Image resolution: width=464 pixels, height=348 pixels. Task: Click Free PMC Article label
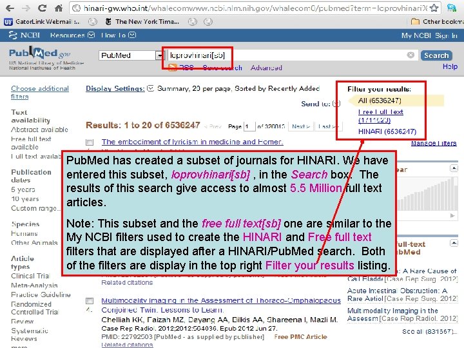tap(301, 337)
